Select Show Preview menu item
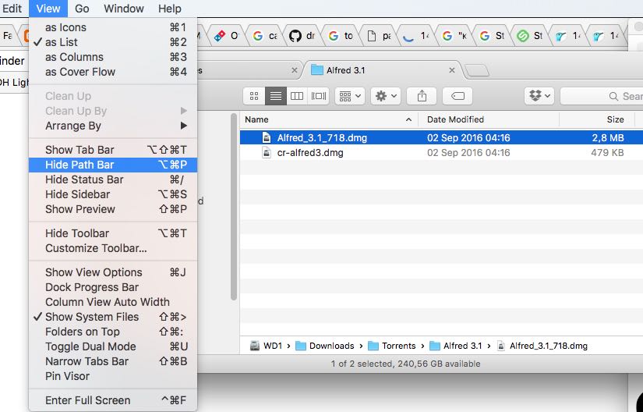 (113, 209)
